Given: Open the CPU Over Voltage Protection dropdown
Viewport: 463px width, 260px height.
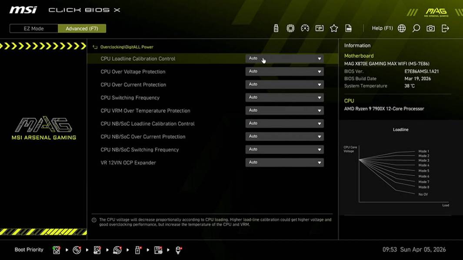Looking at the screenshot, I should coord(285,71).
